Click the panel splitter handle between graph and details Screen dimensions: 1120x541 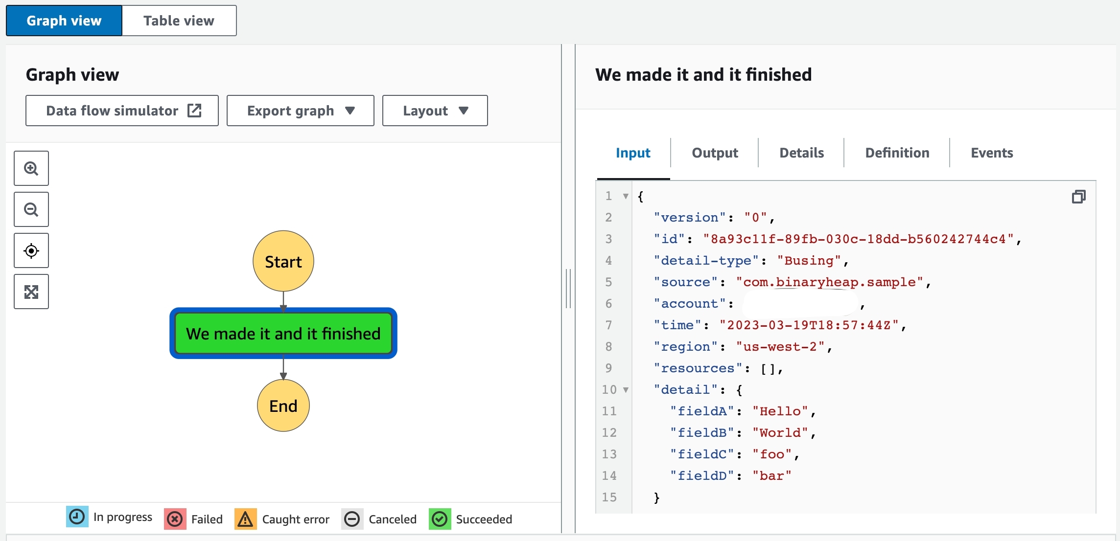568,289
